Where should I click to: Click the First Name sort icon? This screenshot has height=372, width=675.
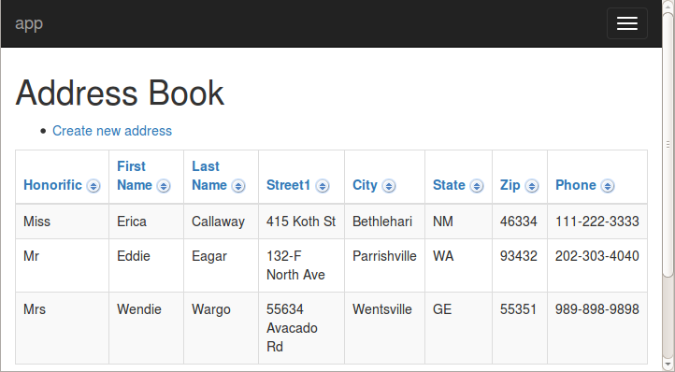tap(164, 186)
